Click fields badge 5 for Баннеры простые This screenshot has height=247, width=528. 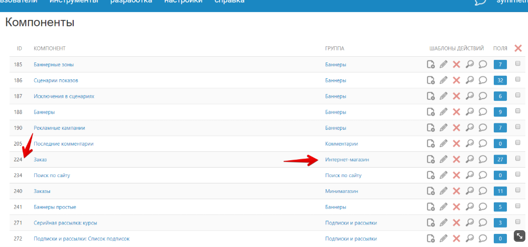point(500,207)
